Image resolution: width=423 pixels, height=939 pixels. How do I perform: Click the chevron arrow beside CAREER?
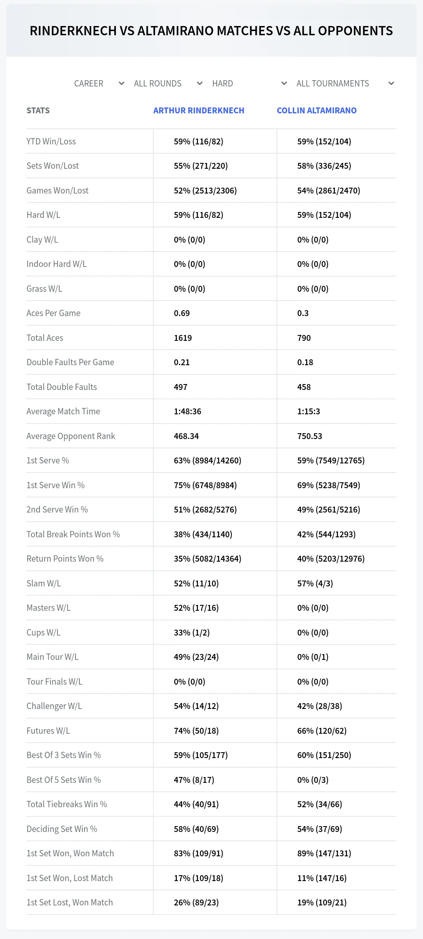(x=122, y=84)
